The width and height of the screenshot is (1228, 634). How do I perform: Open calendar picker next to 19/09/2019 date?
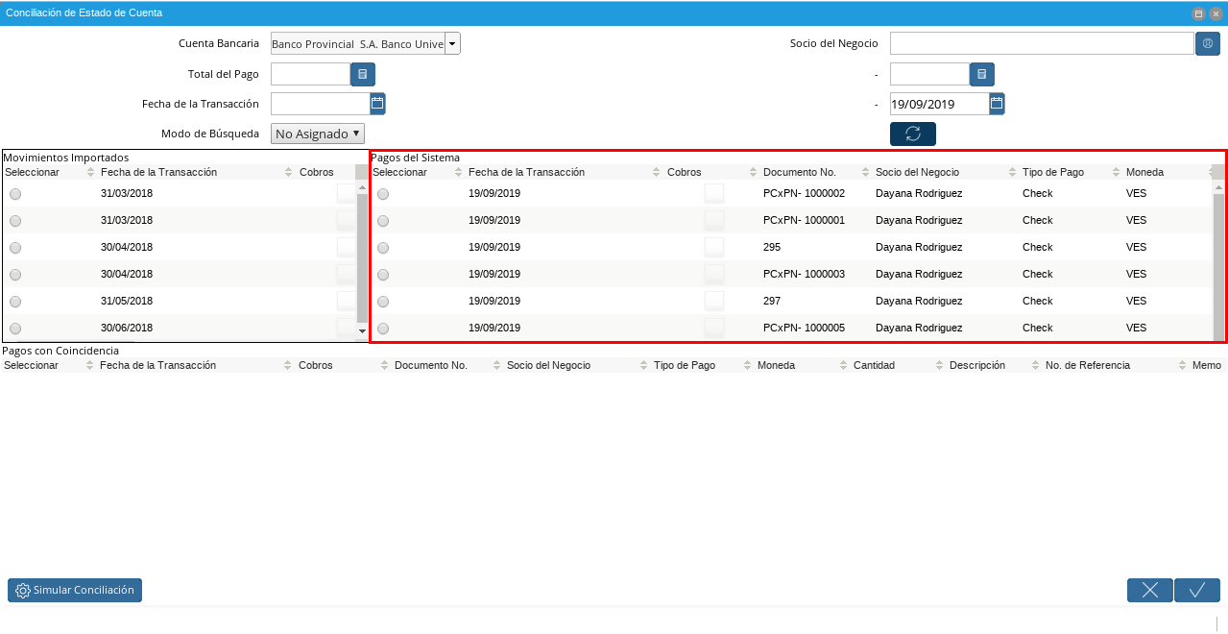(997, 104)
